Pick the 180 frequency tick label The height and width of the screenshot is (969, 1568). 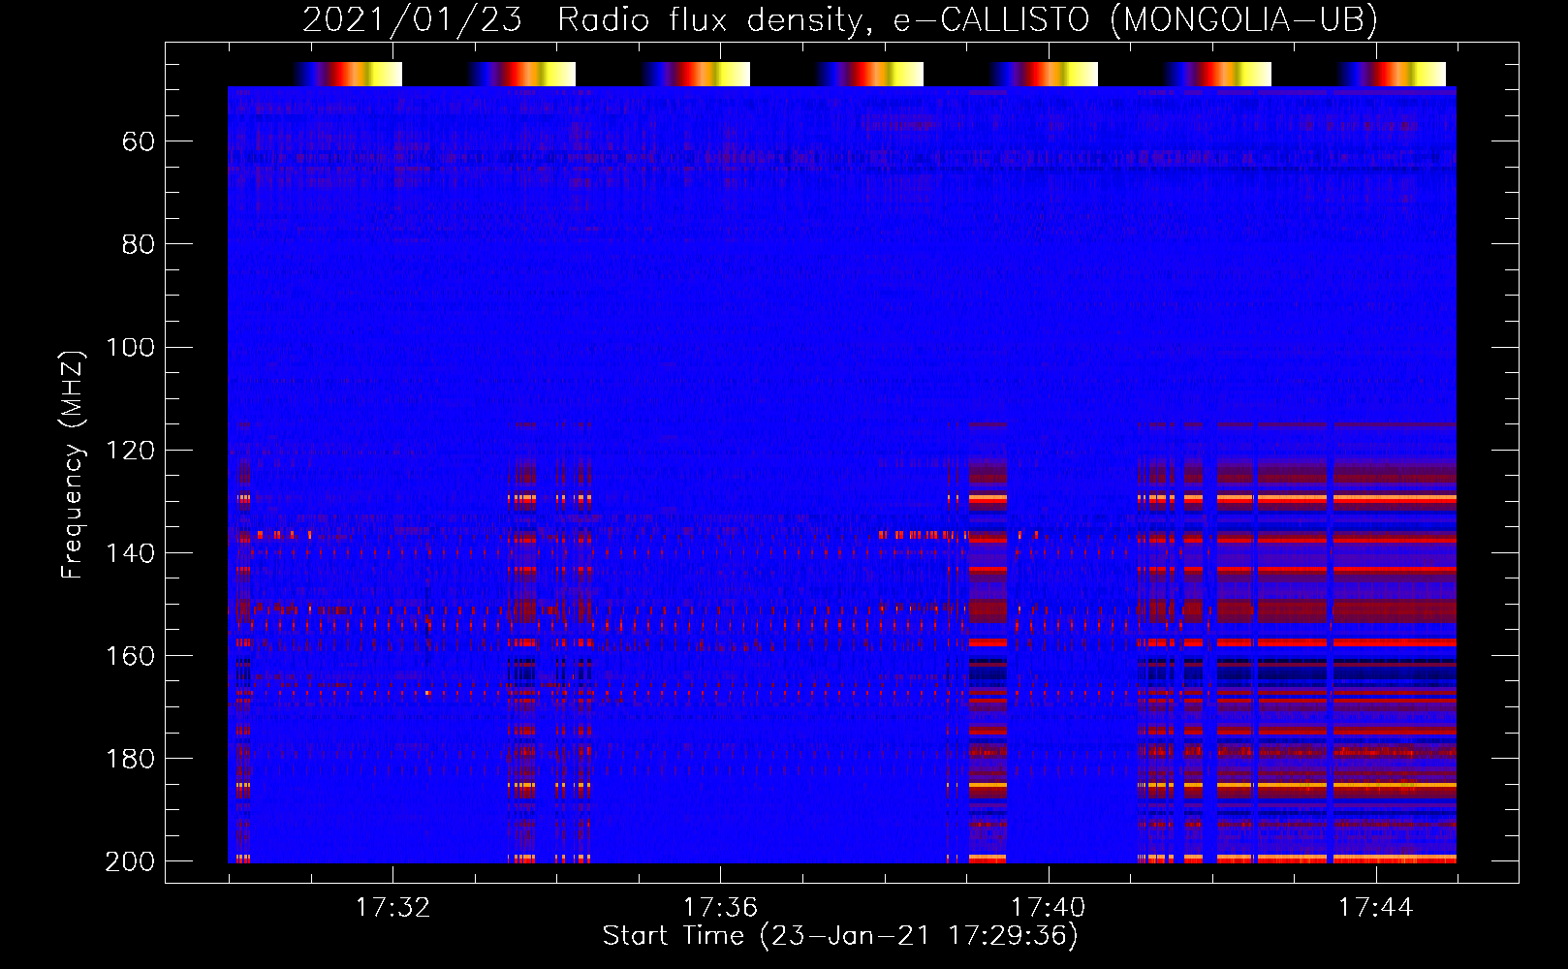(x=130, y=759)
